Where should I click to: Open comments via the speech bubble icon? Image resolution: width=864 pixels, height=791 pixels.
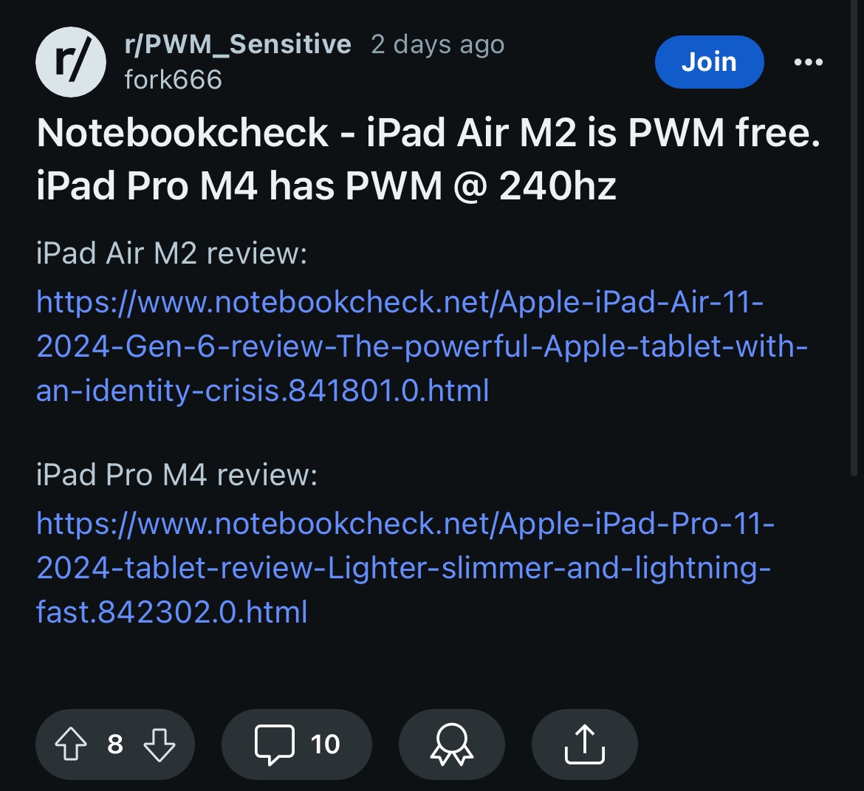point(274,744)
